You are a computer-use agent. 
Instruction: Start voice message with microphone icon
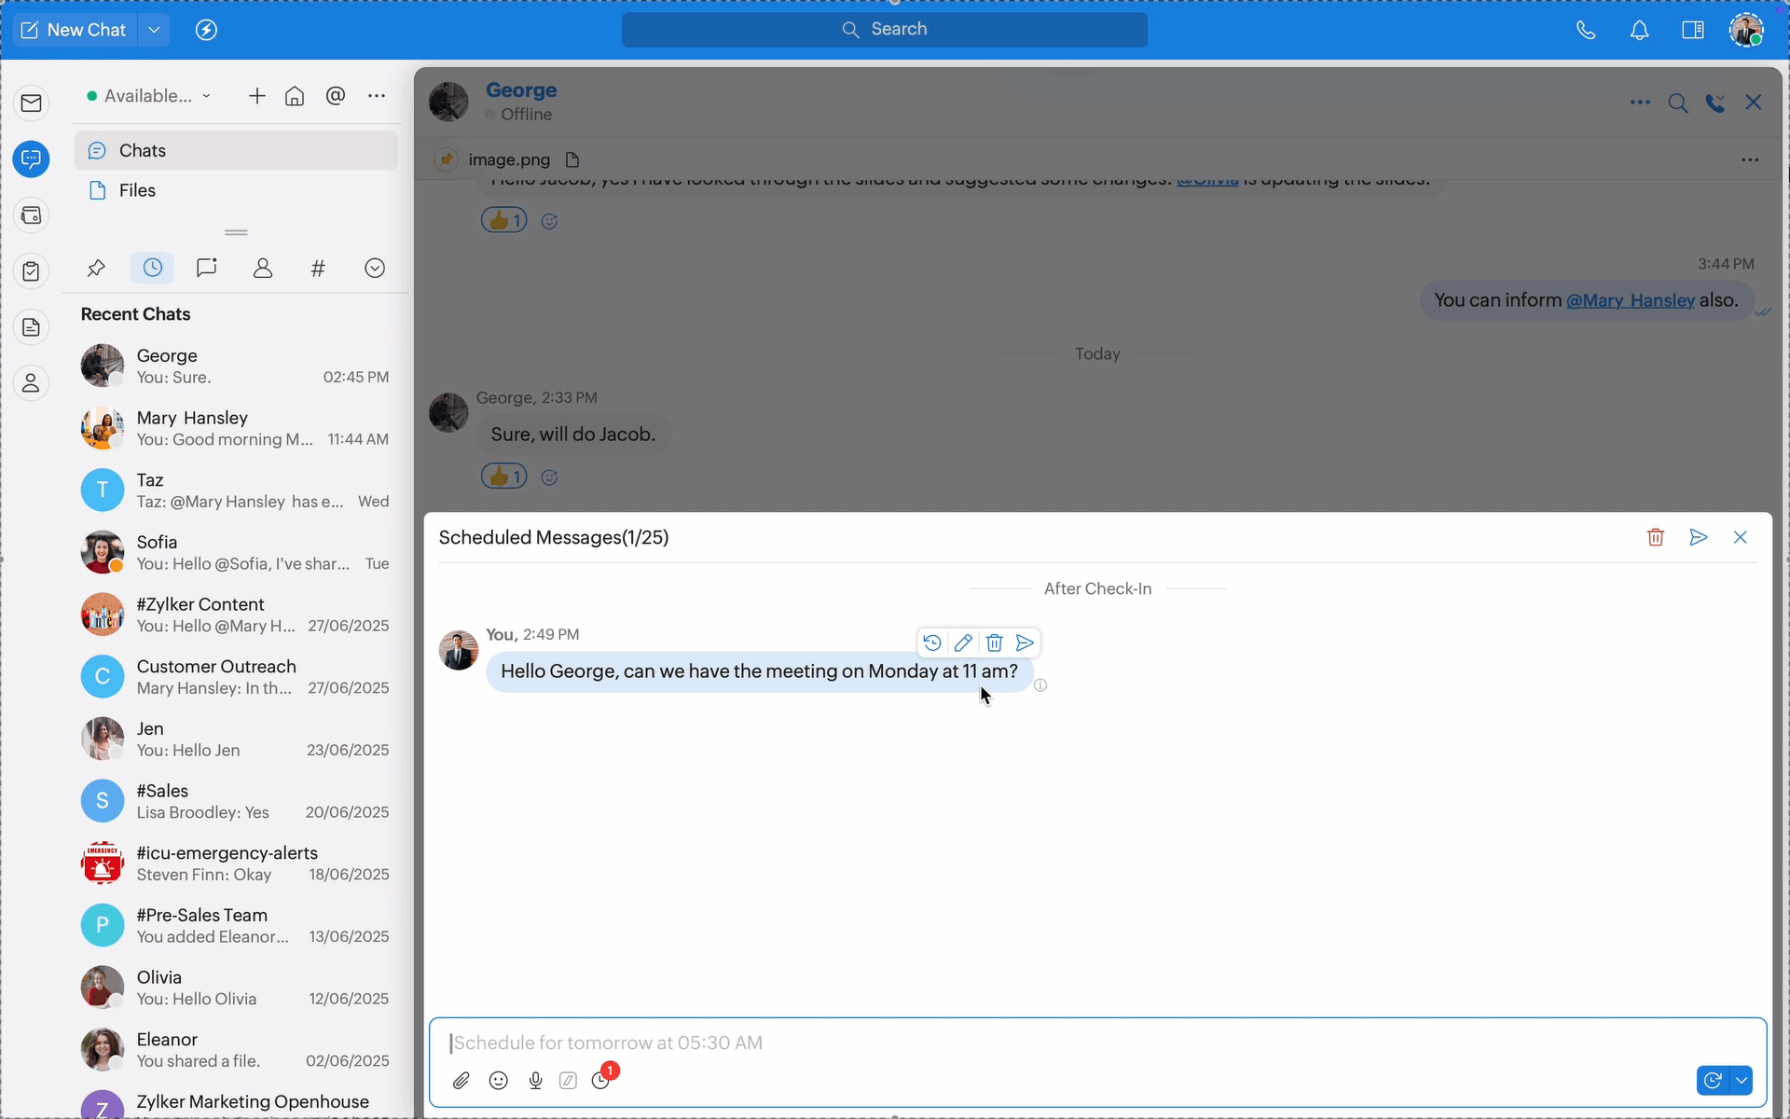click(535, 1081)
